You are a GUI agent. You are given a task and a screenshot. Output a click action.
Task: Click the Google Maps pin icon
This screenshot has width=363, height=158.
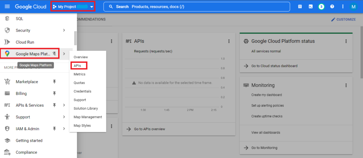pyautogui.click(x=7, y=54)
